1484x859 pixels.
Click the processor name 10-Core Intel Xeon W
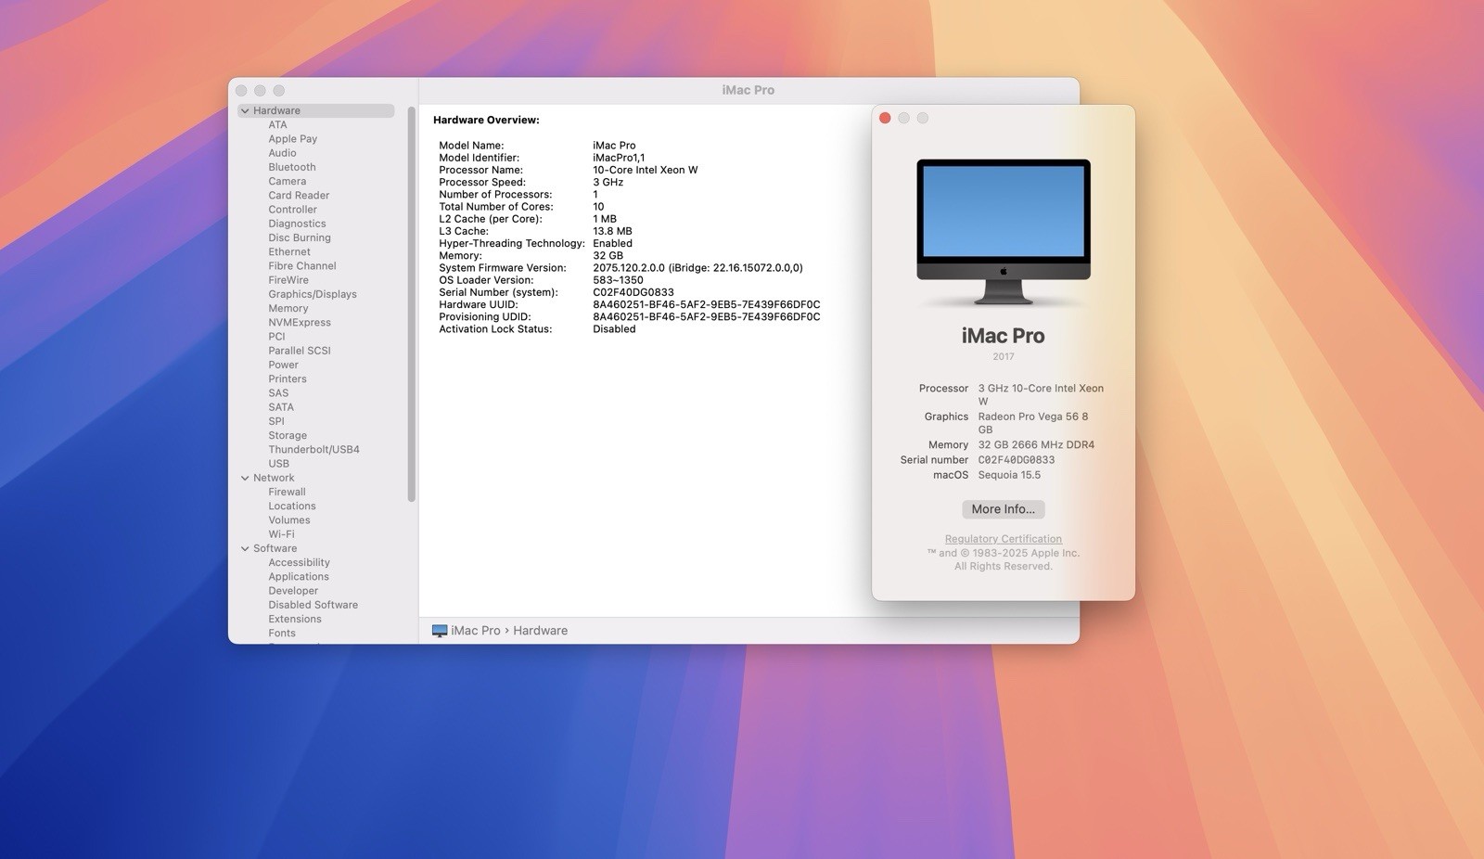pos(646,170)
